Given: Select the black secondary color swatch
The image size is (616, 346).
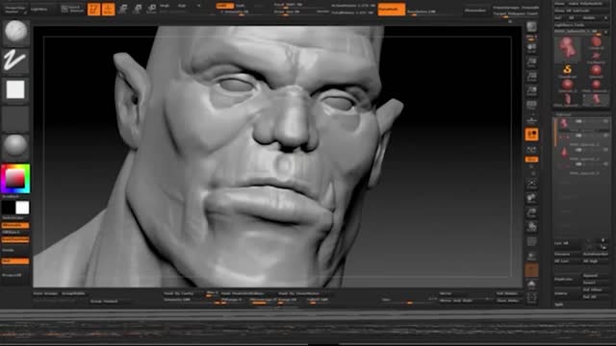Looking at the screenshot, I should (9, 208).
